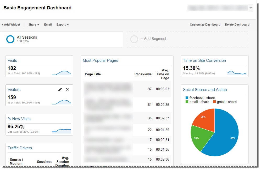This screenshot has height=171, width=261.
Task: Open the Social Source and Action title
Action: coord(205,90)
